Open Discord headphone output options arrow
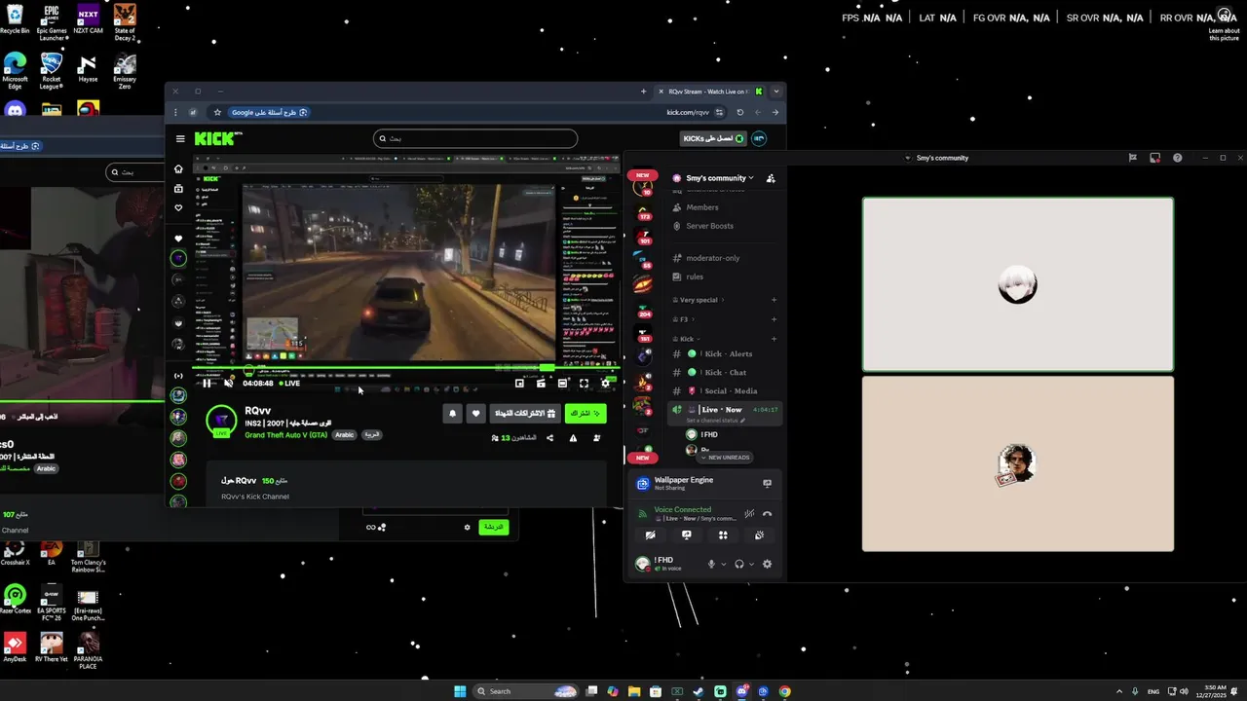 (751, 565)
